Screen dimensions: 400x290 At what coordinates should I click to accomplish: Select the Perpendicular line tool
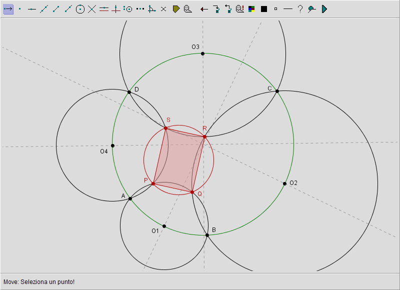116,9
